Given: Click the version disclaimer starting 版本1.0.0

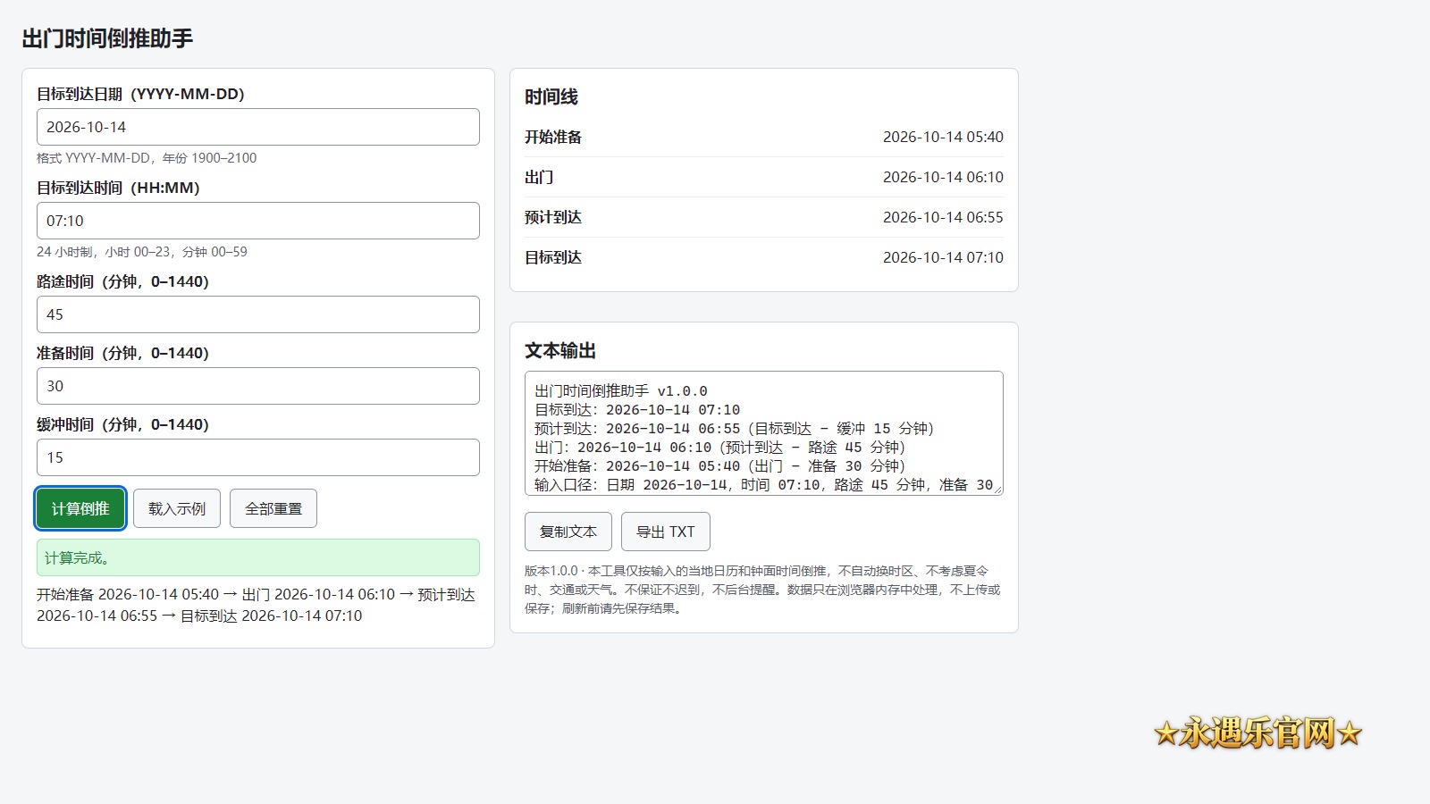Looking at the screenshot, I should point(762,590).
